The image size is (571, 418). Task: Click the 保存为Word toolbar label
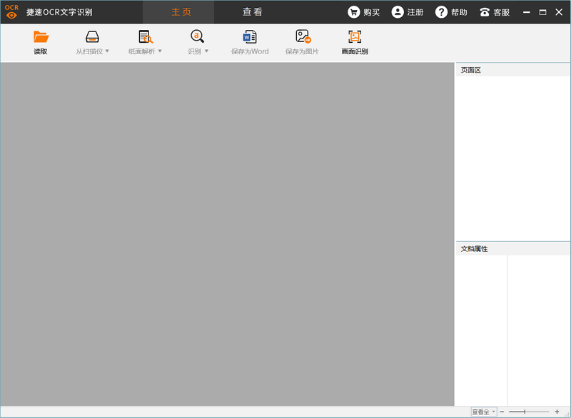250,51
